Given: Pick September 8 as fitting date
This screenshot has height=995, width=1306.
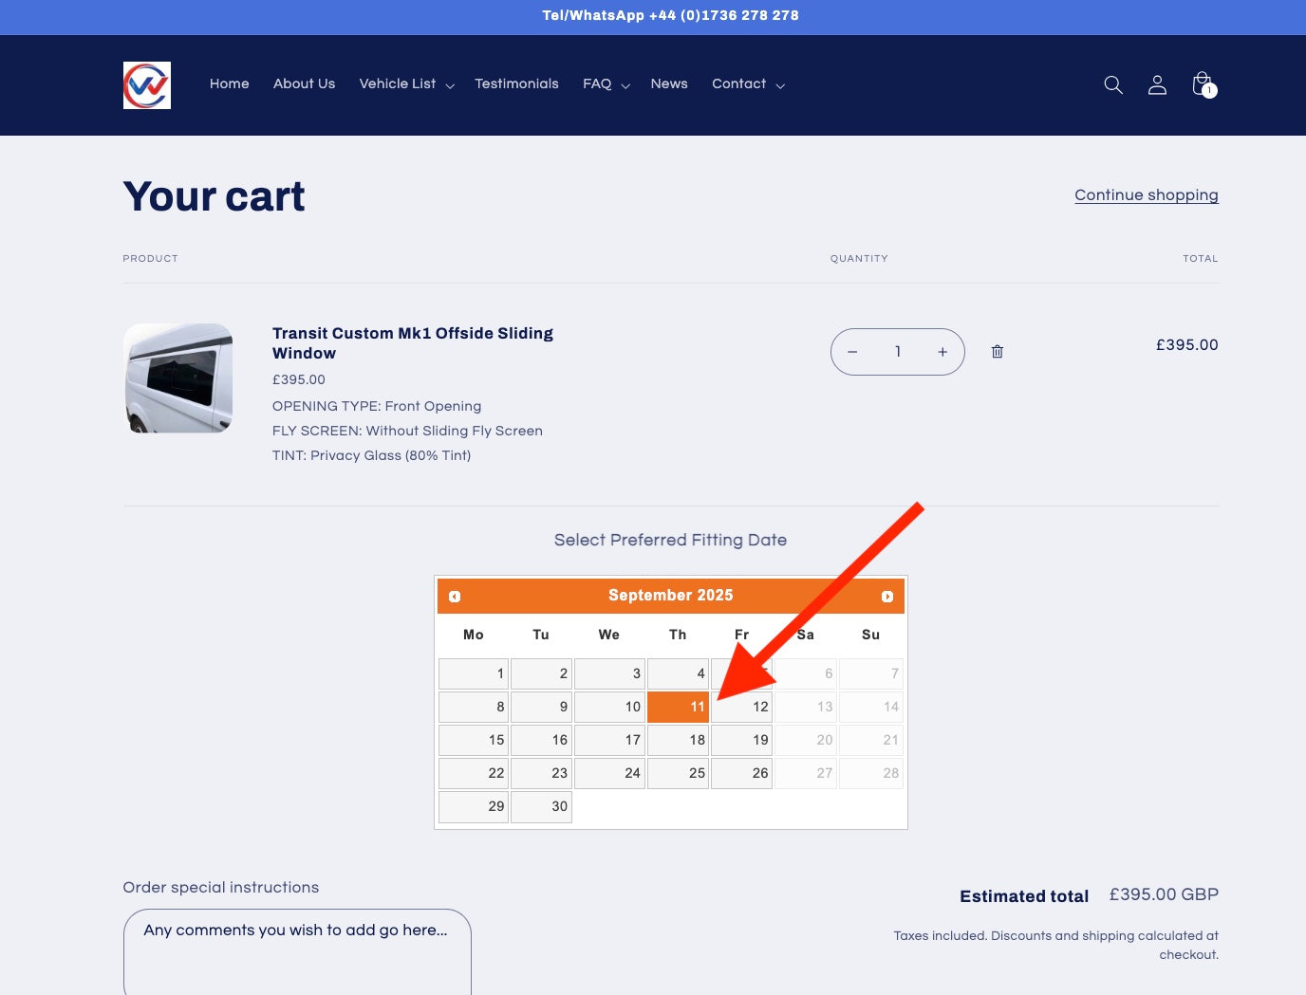Looking at the screenshot, I should pyautogui.click(x=474, y=707).
